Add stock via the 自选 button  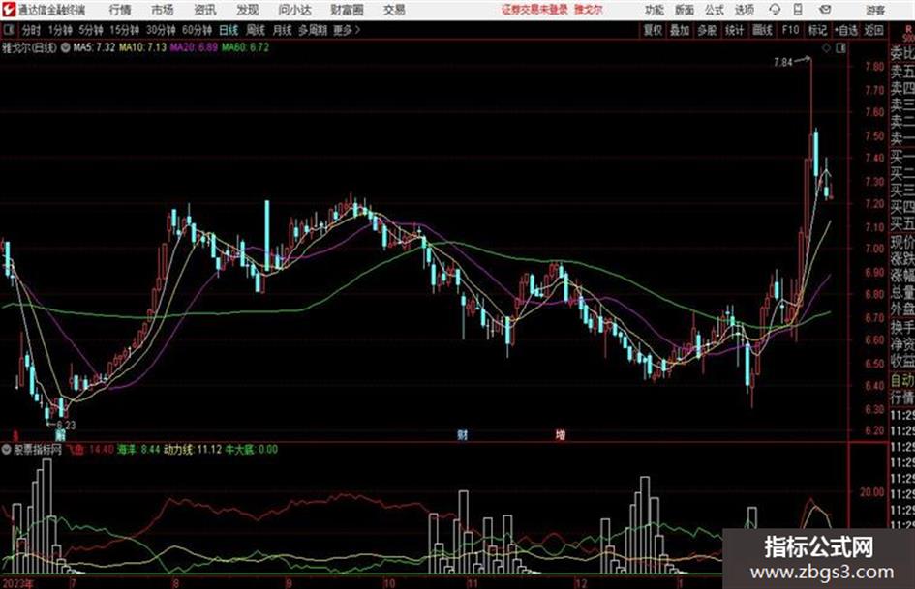pyautogui.click(x=846, y=30)
